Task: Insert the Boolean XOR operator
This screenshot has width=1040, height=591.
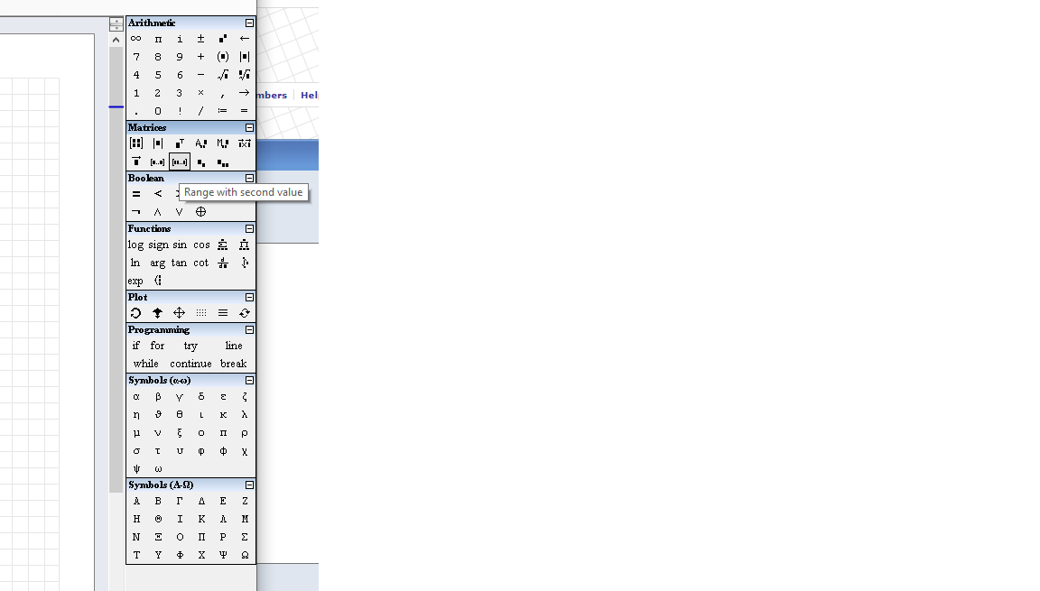Action: tap(200, 212)
